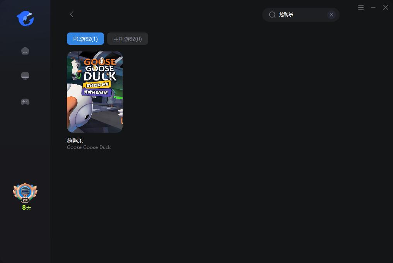393x263 pixels.
Task: Click the Goose Goose Duck subtitle
Action: pos(89,147)
